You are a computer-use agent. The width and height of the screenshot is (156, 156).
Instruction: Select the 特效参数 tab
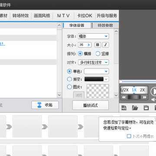(x=105, y=26)
